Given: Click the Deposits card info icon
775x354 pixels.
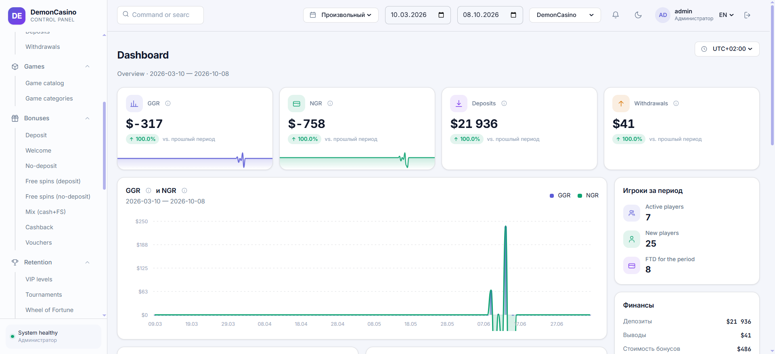Looking at the screenshot, I should (504, 103).
